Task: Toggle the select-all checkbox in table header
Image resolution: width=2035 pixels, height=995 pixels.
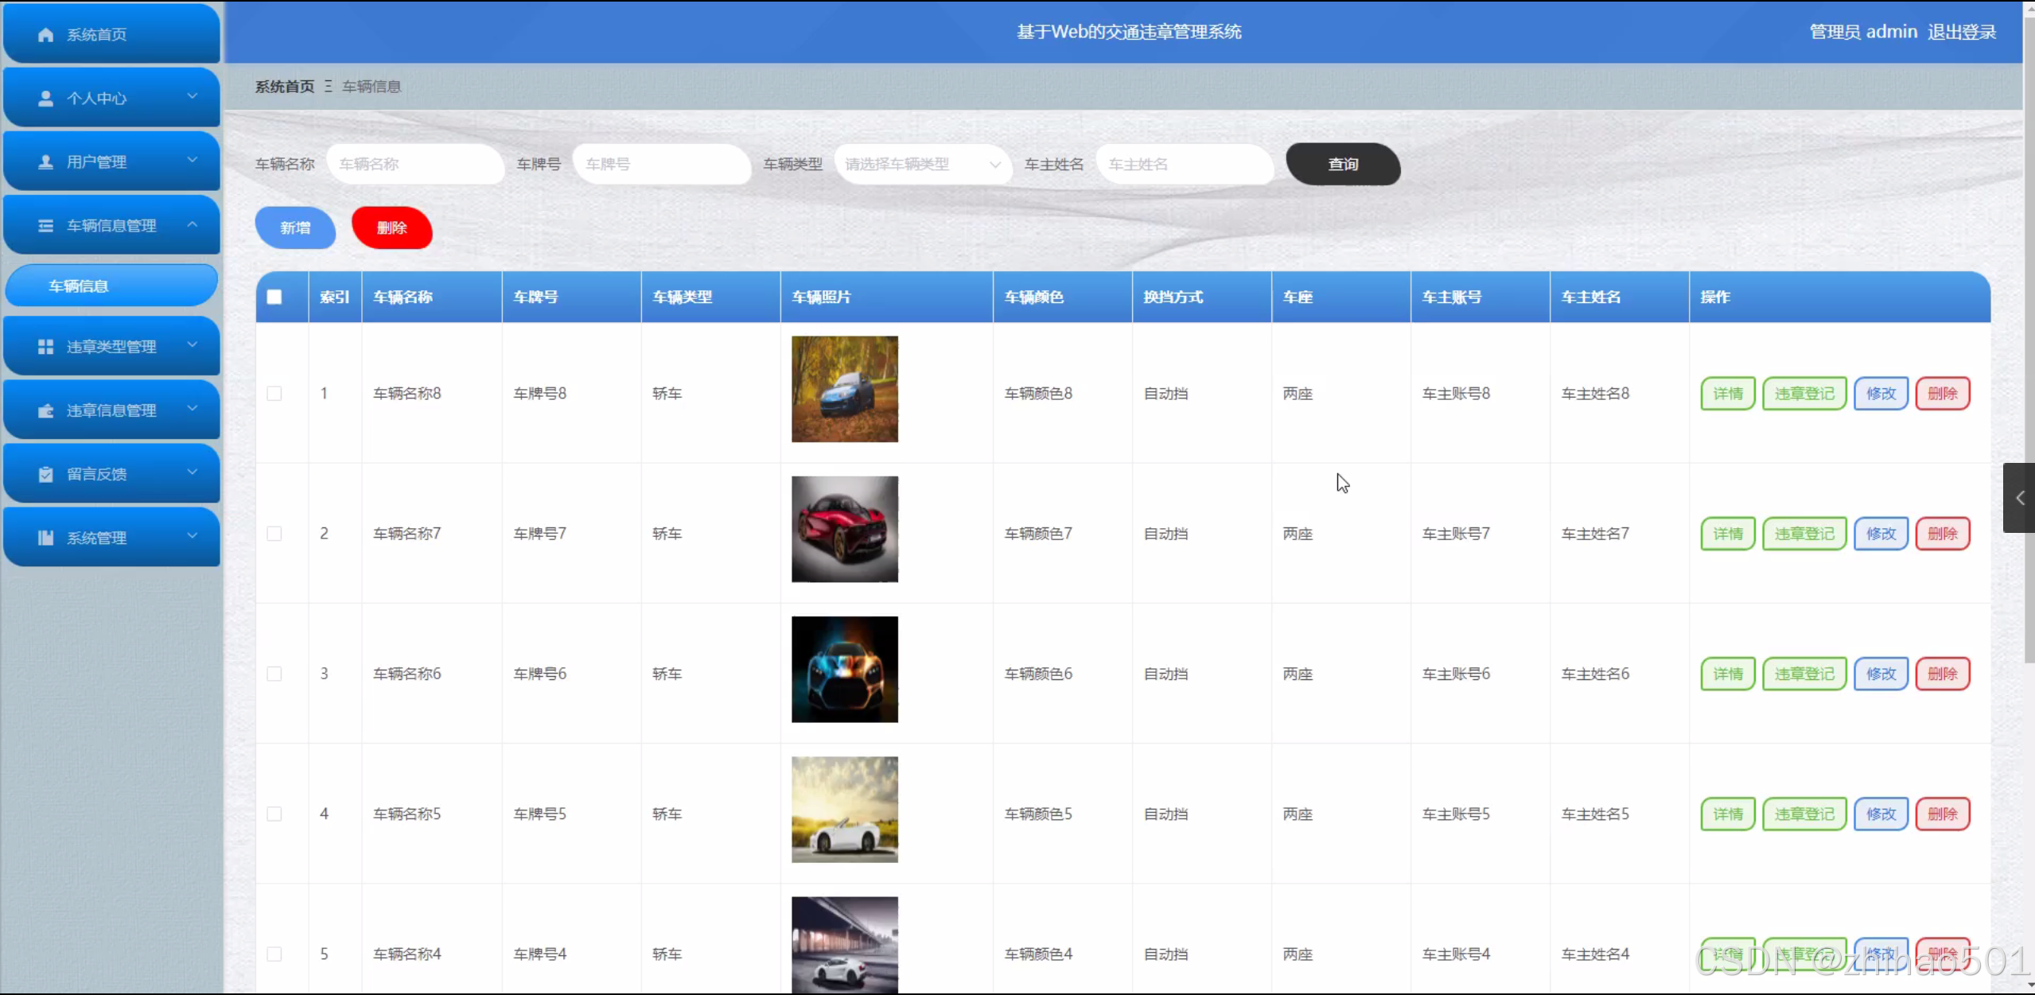Action: (274, 297)
